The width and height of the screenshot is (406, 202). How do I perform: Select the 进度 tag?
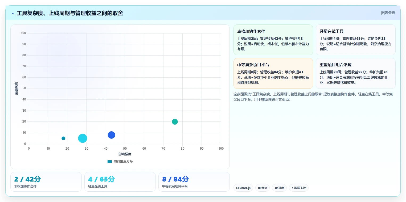[x=279, y=188]
